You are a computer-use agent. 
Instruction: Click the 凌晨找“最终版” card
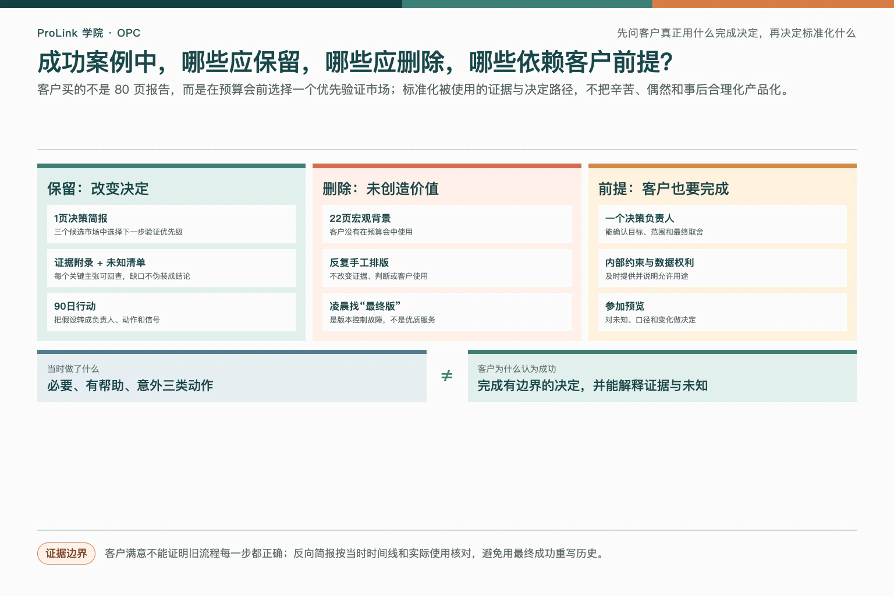tap(447, 312)
